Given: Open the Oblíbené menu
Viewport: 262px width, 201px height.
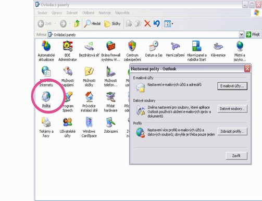Looking at the screenshot, I should 88,13.
